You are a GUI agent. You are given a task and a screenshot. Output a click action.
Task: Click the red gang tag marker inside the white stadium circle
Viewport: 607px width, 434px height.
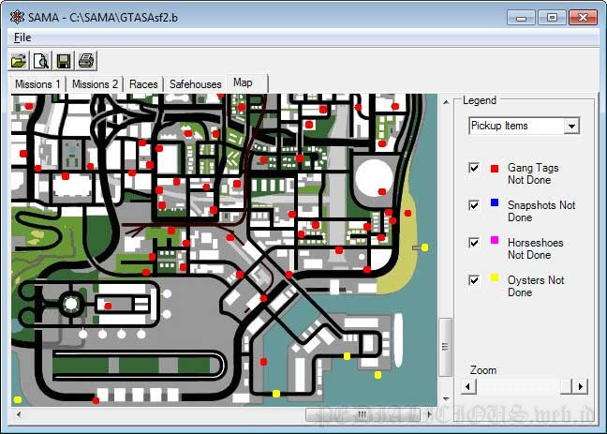pyautogui.click(x=382, y=191)
